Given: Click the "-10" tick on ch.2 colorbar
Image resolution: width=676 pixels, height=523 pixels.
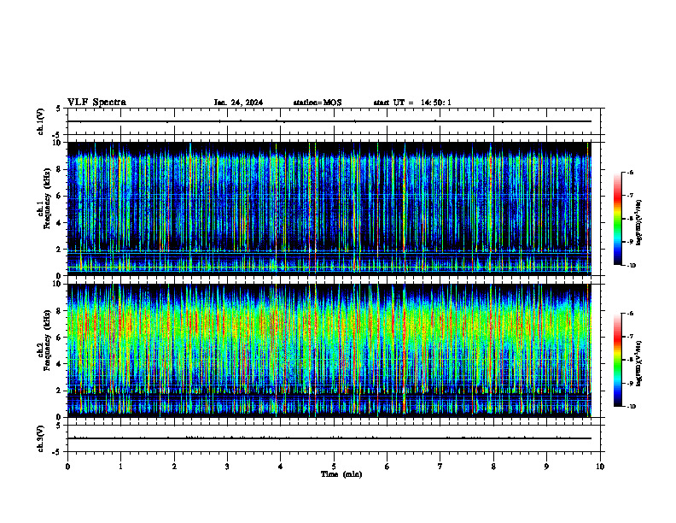Looking at the screenshot, I should [x=632, y=407].
